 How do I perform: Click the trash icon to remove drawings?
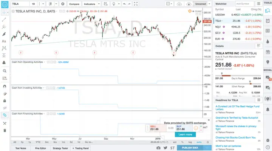tap(5, 130)
